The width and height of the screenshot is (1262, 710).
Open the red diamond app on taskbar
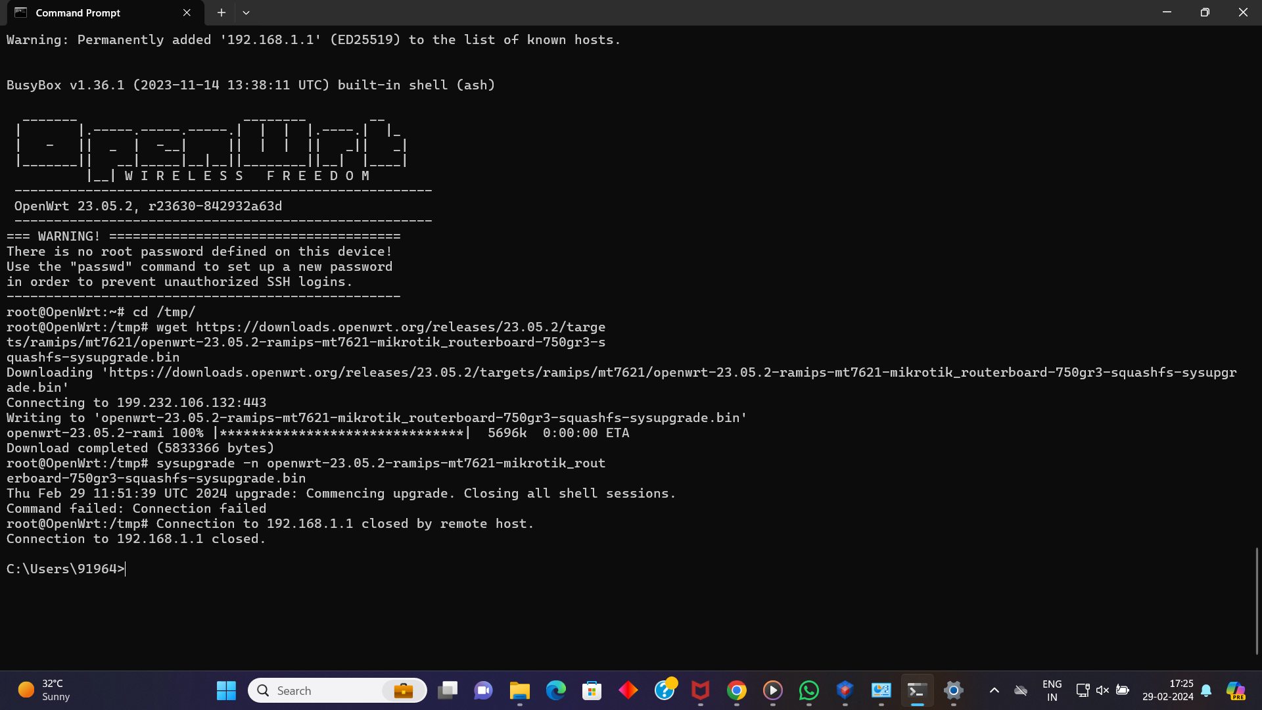628,690
